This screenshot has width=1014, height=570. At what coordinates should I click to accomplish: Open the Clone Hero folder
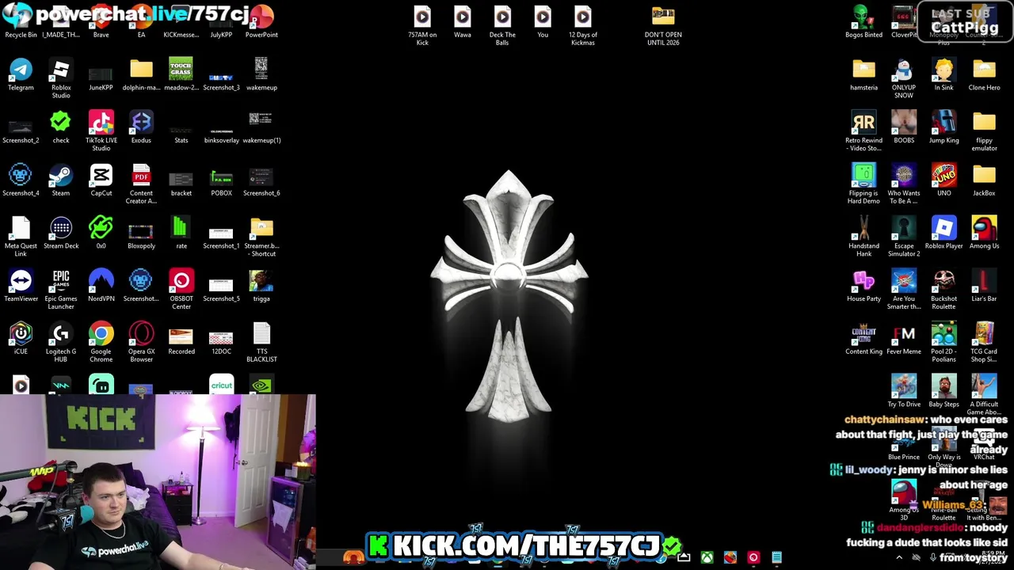pos(984,75)
